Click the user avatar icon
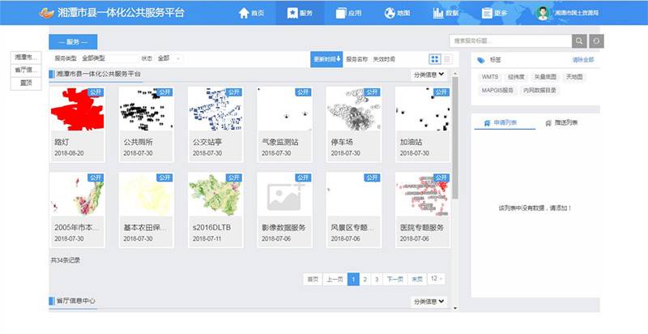648x334 pixels. click(x=543, y=13)
